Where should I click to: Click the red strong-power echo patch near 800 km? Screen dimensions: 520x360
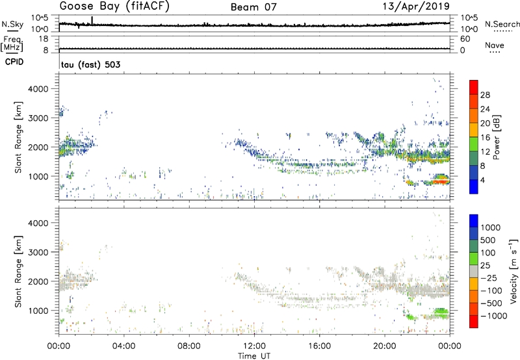(x=440, y=182)
